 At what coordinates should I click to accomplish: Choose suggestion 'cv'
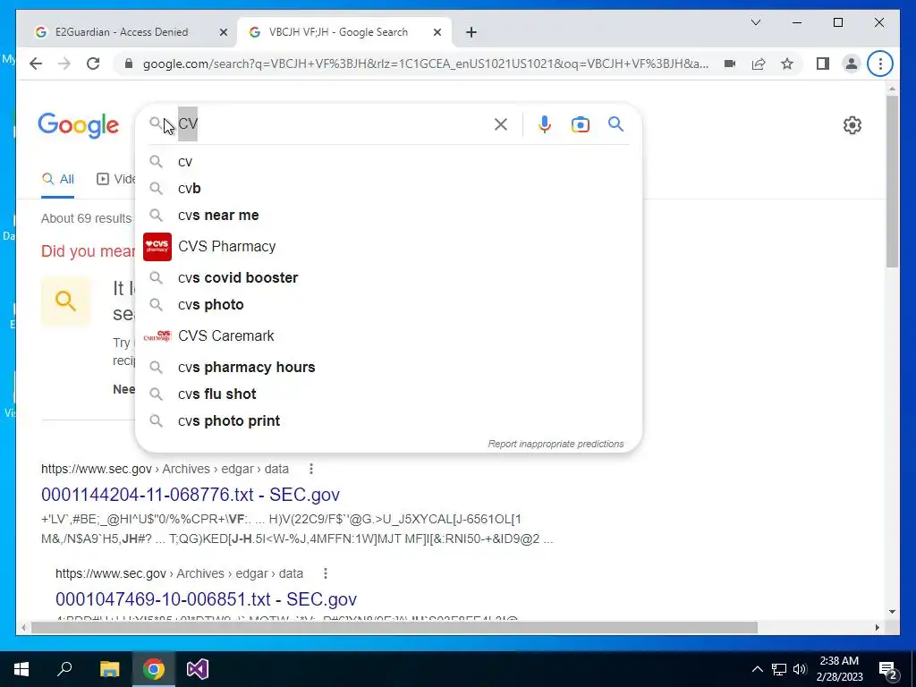coord(388,162)
